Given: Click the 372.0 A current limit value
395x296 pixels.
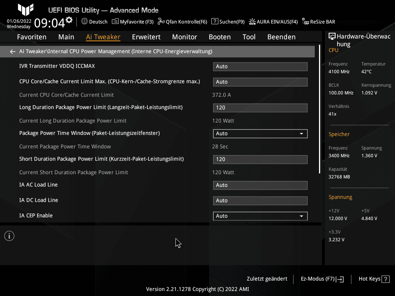Looking at the screenshot, I should pyautogui.click(x=221, y=95).
